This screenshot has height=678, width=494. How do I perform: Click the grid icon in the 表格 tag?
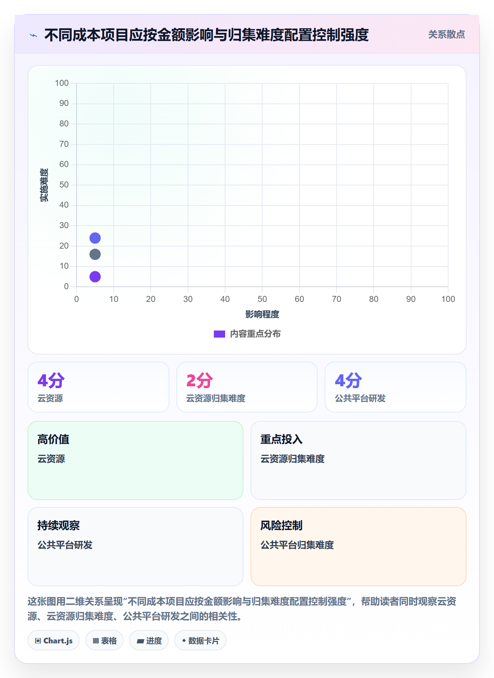[96, 641]
